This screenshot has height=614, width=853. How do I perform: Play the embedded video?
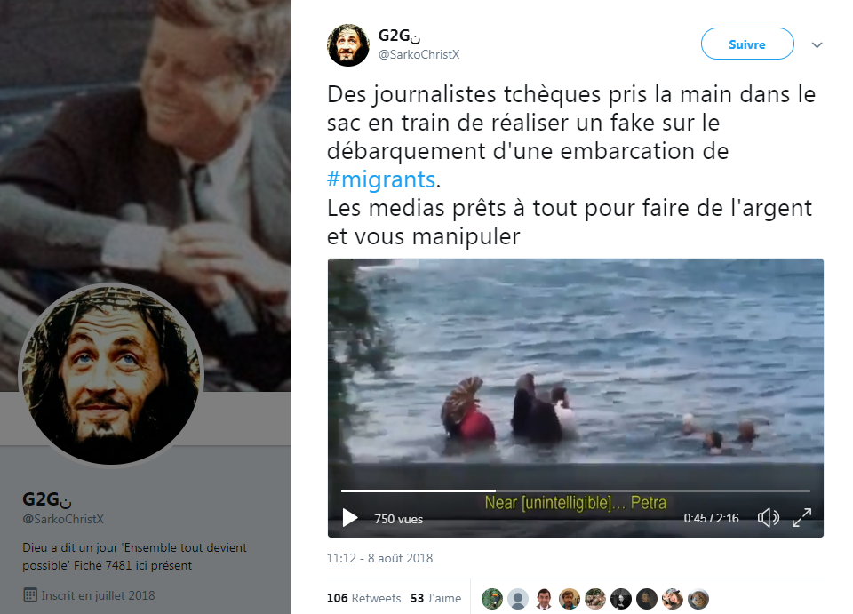pyautogui.click(x=350, y=518)
